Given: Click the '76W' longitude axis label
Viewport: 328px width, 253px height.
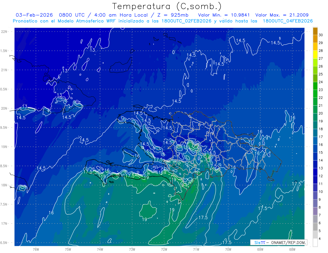Looking at the screenshot, I should (36, 249).
